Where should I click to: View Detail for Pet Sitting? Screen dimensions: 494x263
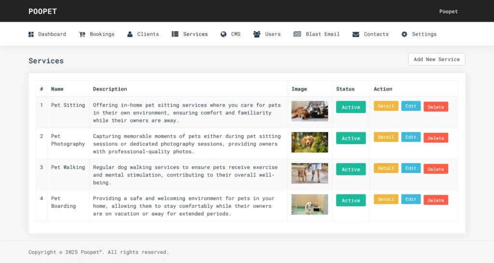386,106
